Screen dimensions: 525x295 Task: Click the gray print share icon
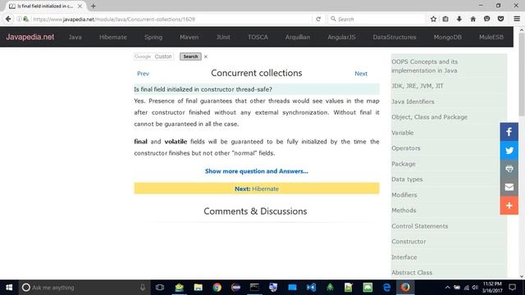click(x=509, y=169)
